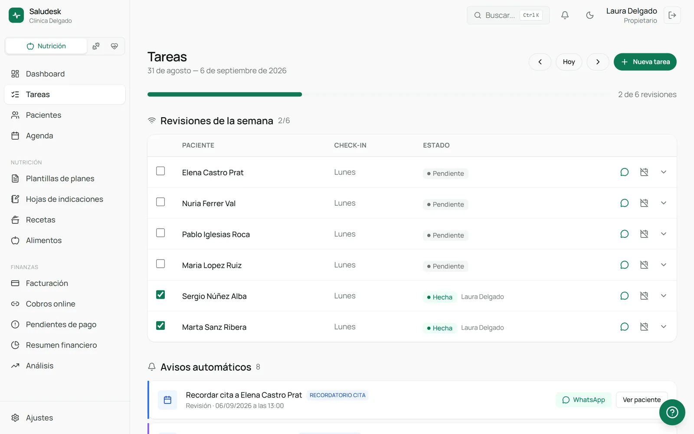The width and height of the screenshot is (694, 434).
Task: Check the Maria Lopez Ruiz revision checkbox
Action: [160, 264]
